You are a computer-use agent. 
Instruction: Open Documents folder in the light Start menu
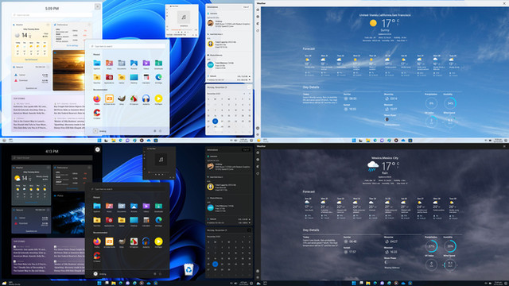122,64
